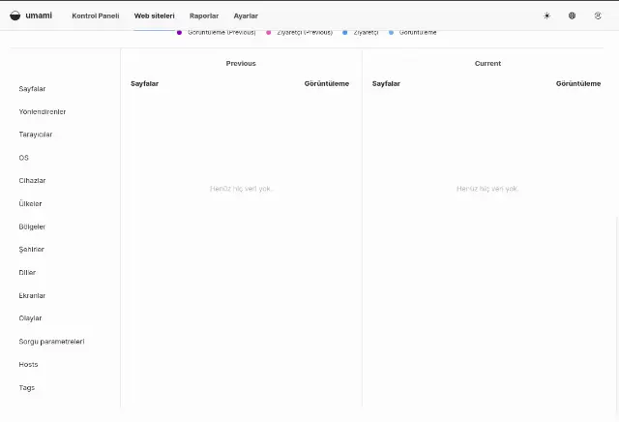Open Kontrol Paneli in the navigation

[96, 15]
